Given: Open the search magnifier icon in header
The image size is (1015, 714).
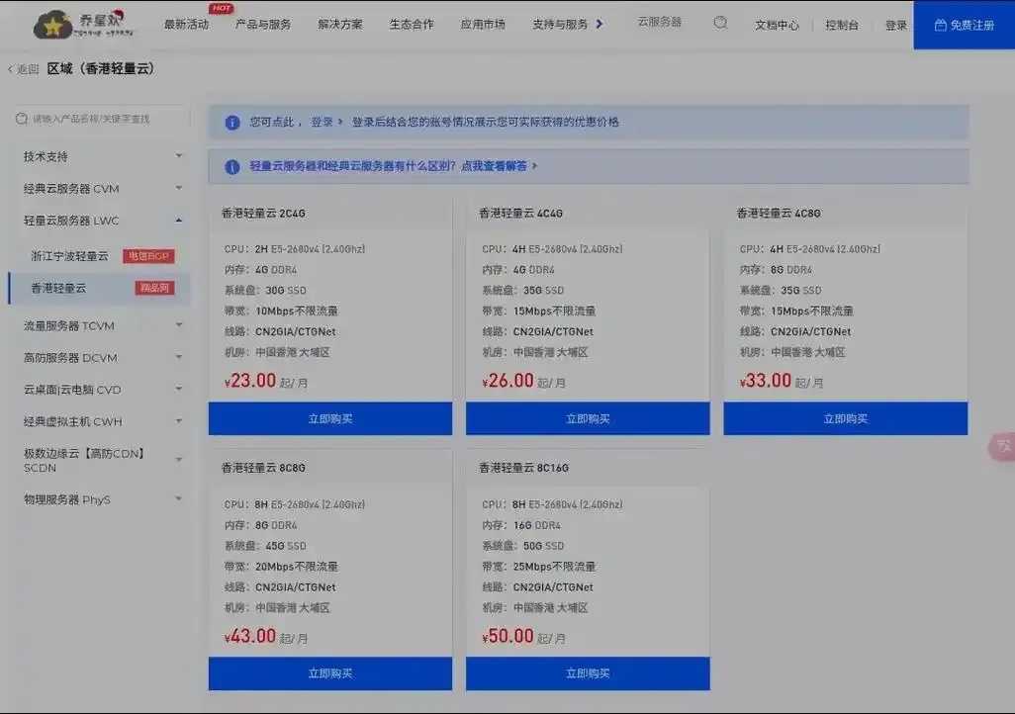Looking at the screenshot, I should [720, 24].
